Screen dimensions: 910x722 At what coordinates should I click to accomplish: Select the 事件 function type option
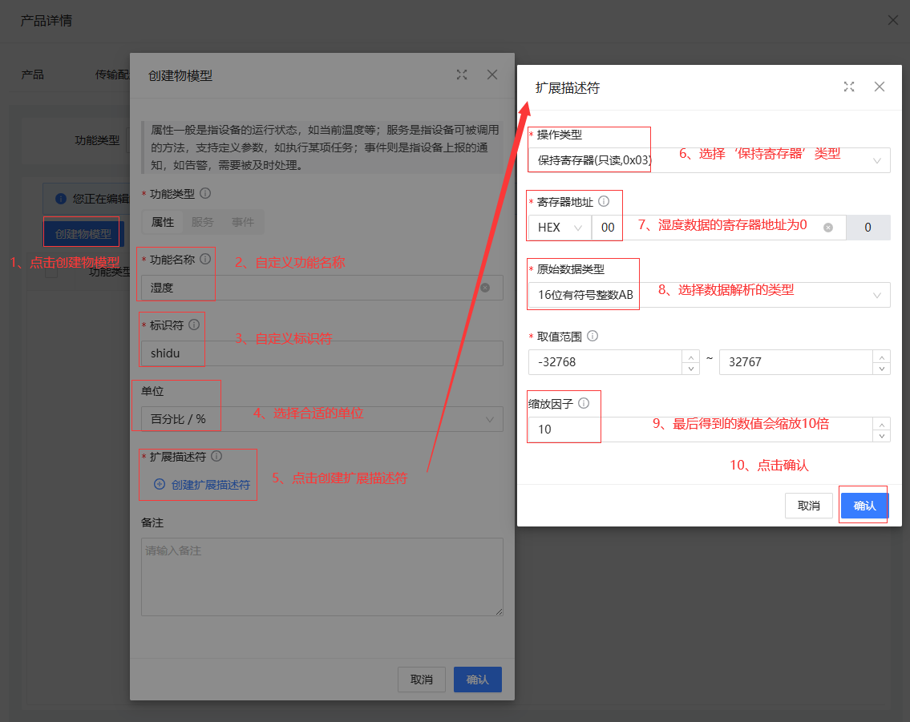pos(243,222)
